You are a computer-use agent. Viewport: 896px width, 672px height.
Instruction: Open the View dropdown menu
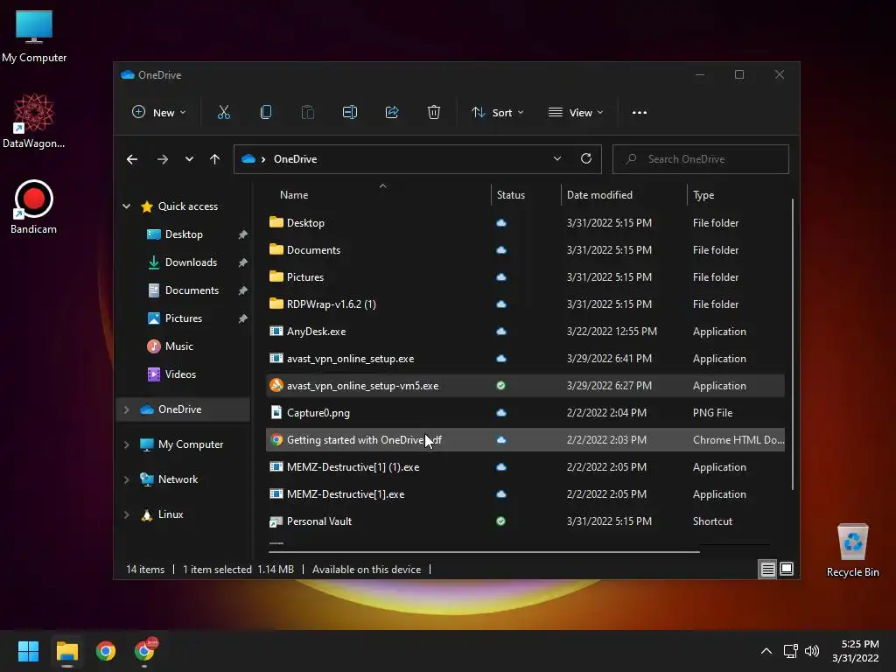576,113
